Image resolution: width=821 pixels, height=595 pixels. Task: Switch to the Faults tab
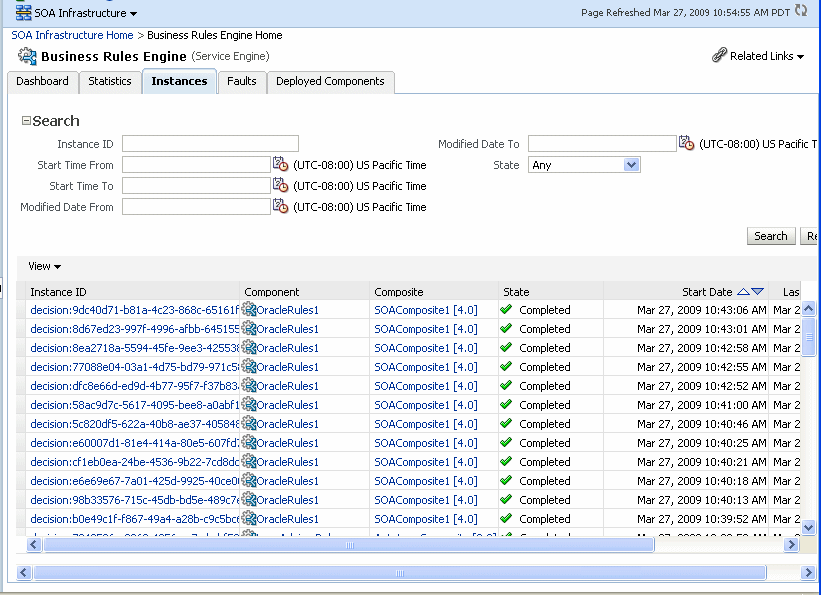point(241,82)
